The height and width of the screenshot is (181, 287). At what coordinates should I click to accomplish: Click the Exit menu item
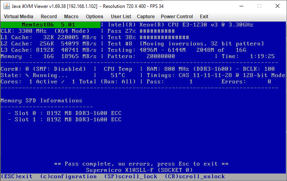pos(204,17)
